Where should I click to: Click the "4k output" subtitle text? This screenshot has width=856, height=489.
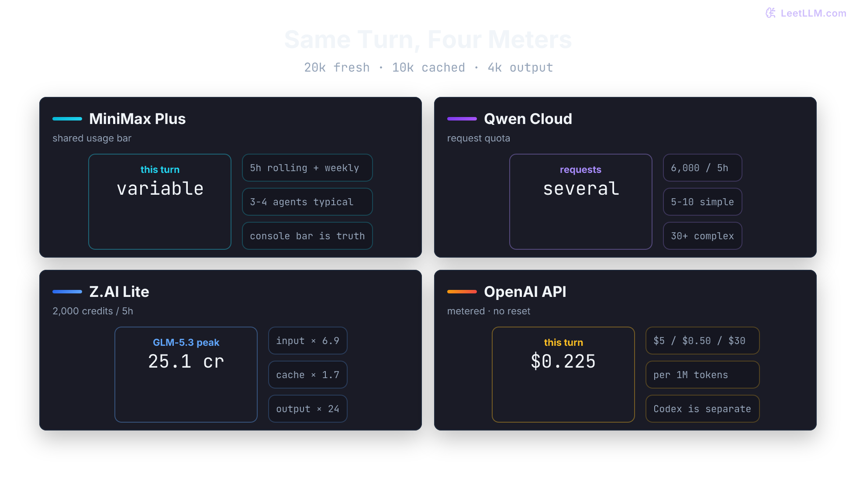tap(520, 68)
